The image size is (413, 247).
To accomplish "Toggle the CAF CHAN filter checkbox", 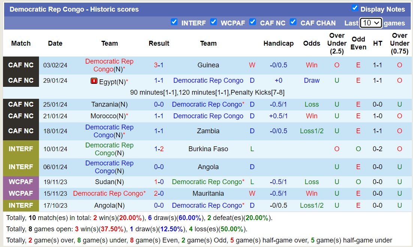I will coord(293,22).
